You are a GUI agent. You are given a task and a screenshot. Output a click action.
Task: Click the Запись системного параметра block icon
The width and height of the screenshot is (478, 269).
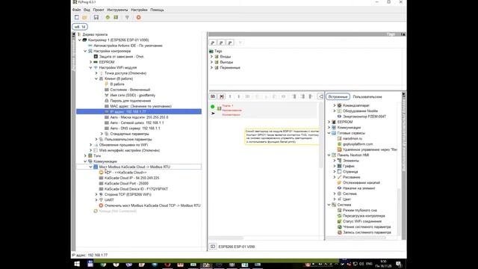point(339,232)
